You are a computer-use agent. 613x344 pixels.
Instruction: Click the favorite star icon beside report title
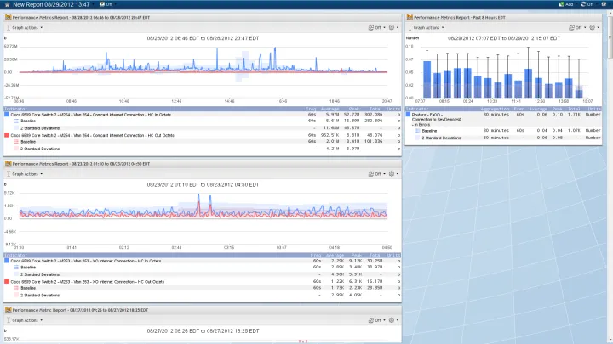coord(6,4)
